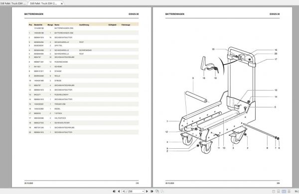Click the T-STÜCK row name

pyautogui.click(x=58, y=113)
